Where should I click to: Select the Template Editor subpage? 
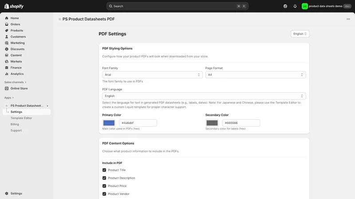coord(21,118)
